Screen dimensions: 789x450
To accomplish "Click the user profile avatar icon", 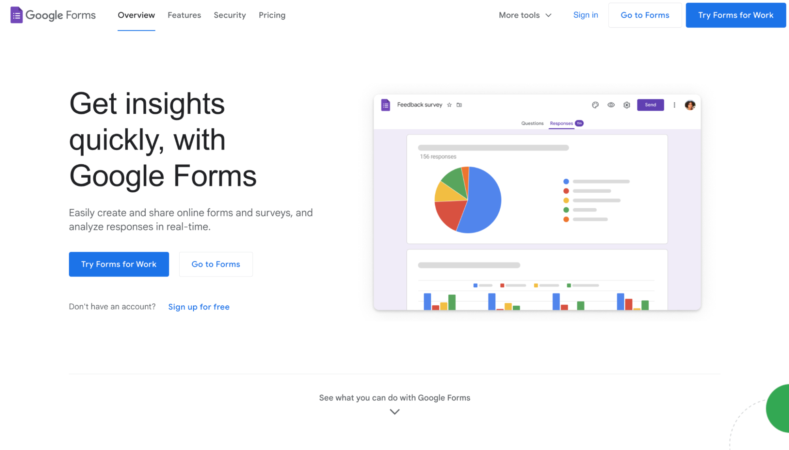I will tap(690, 104).
